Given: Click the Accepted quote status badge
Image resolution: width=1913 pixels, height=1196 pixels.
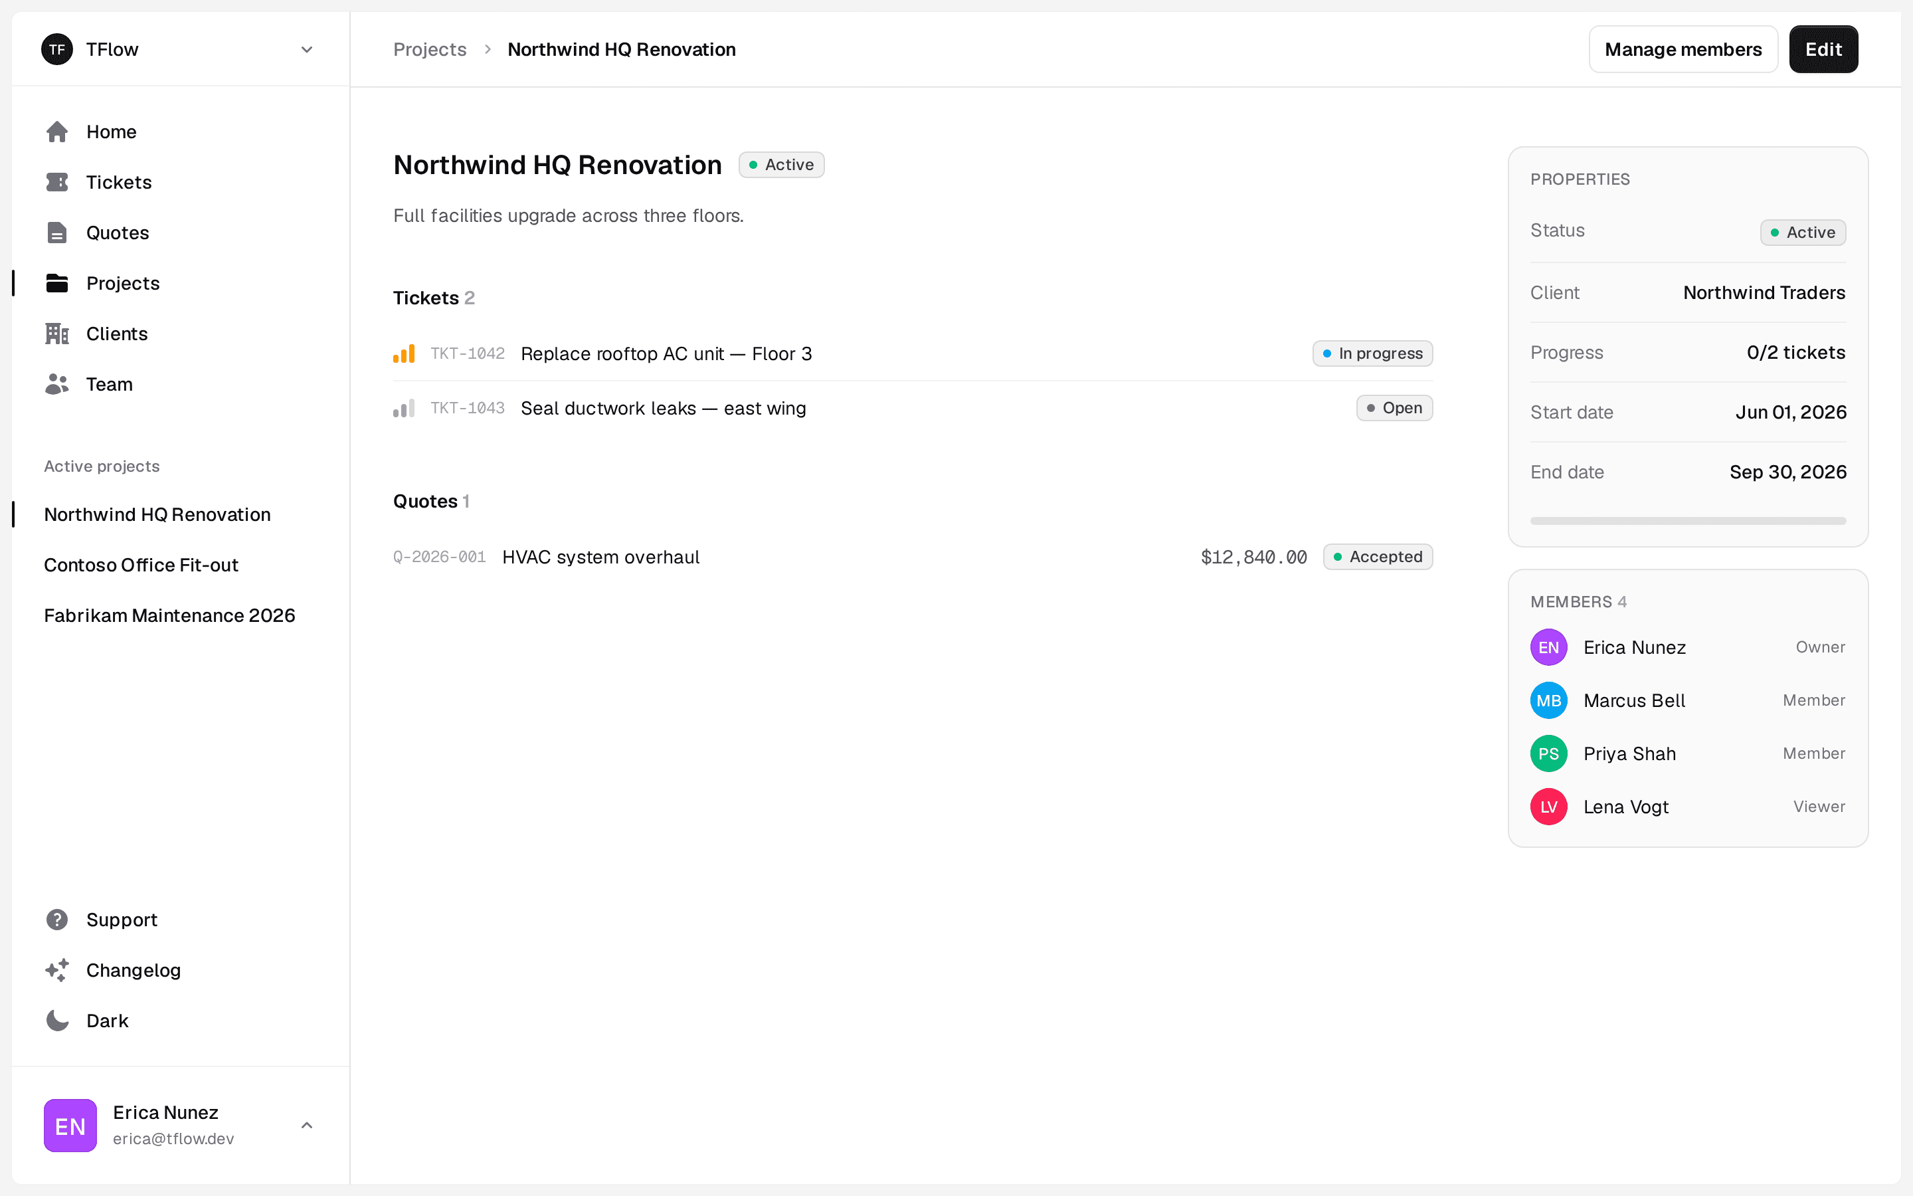Looking at the screenshot, I should click(x=1378, y=557).
